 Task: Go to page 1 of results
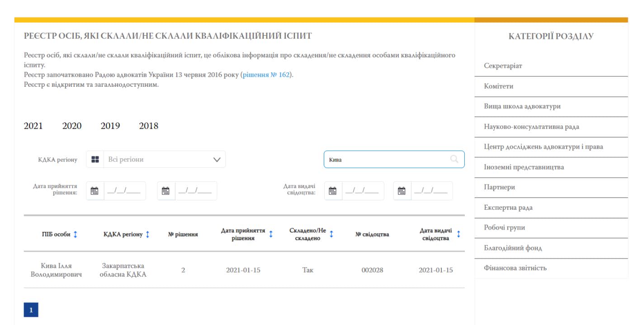tap(31, 310)
